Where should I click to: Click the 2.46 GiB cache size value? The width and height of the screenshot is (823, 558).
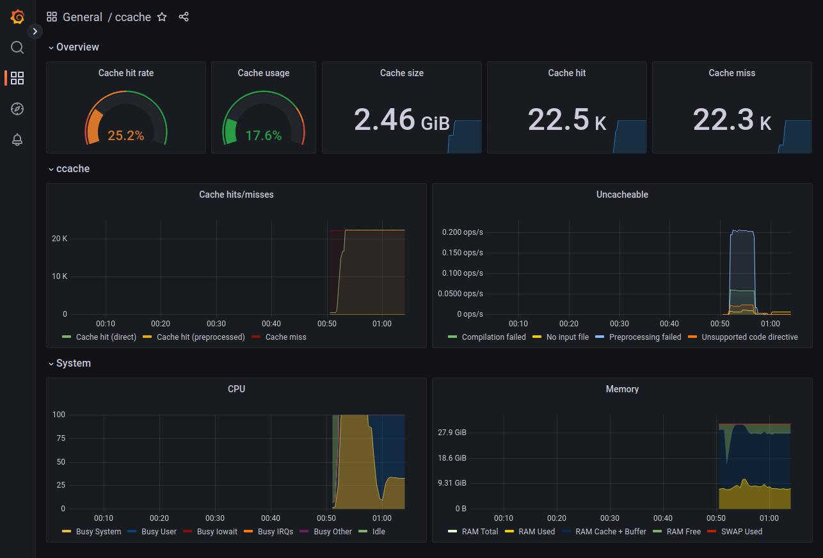(x=401, y=120)
